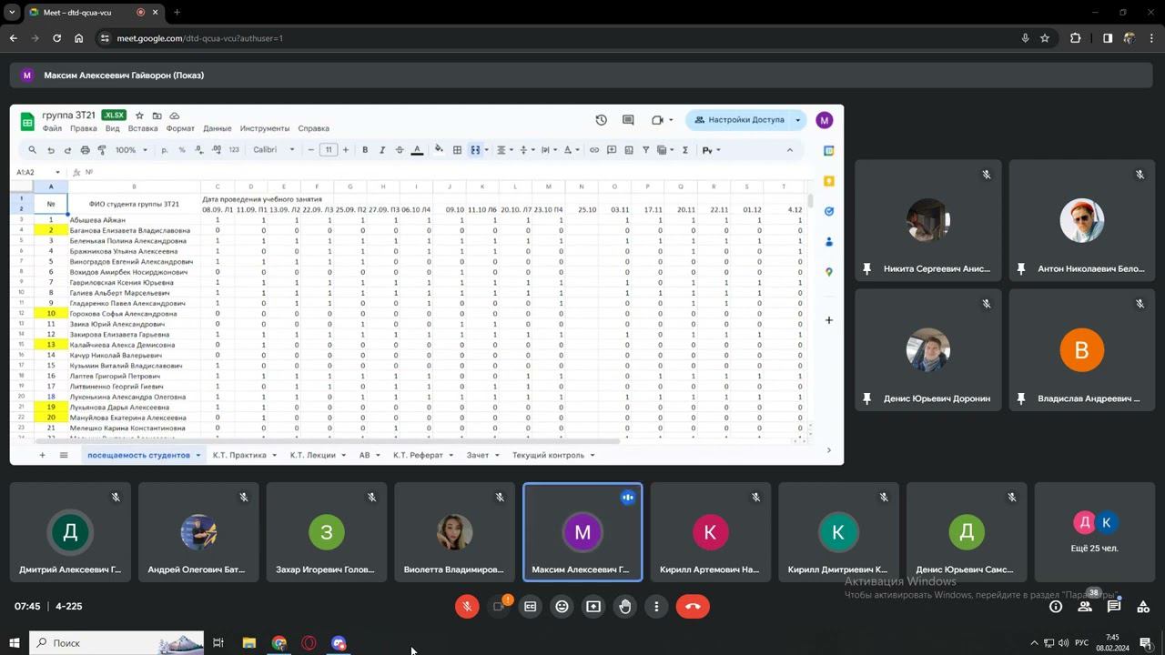1165x655 pixels.
Task: Open the Meet activities panel
Action: [x=1143, y=607]
